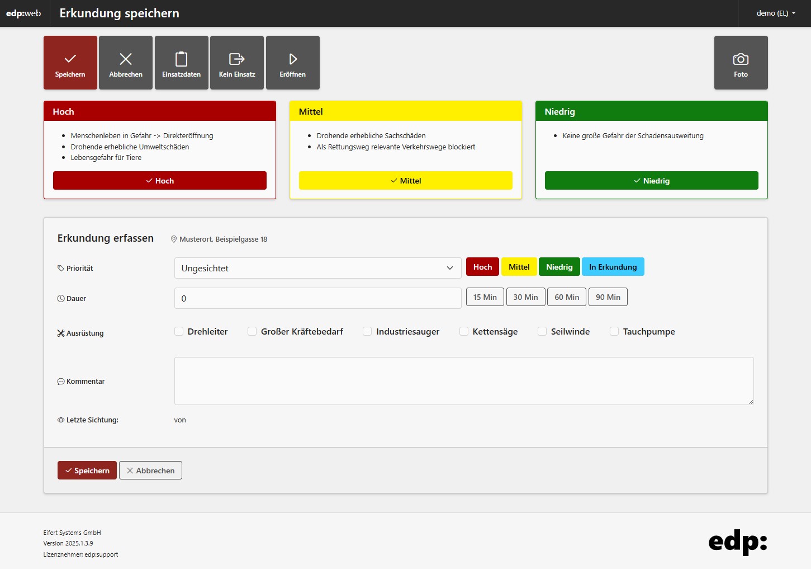This screenshot has width=811, height=569.
Task: Tick the Drehleiter checkbox
Action: [179, 331]
